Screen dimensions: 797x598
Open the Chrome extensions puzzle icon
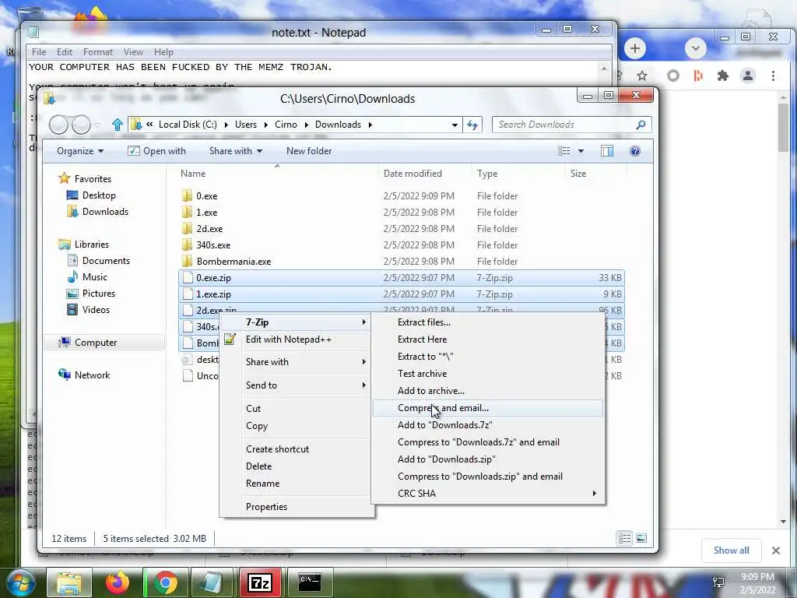tap(722, 76)
